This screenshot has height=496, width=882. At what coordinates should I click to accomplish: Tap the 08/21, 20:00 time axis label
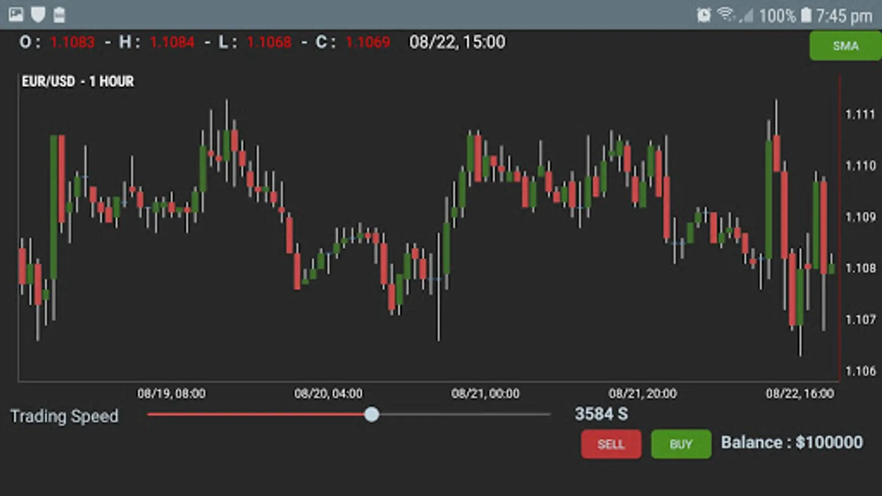(x=643, y=393)
